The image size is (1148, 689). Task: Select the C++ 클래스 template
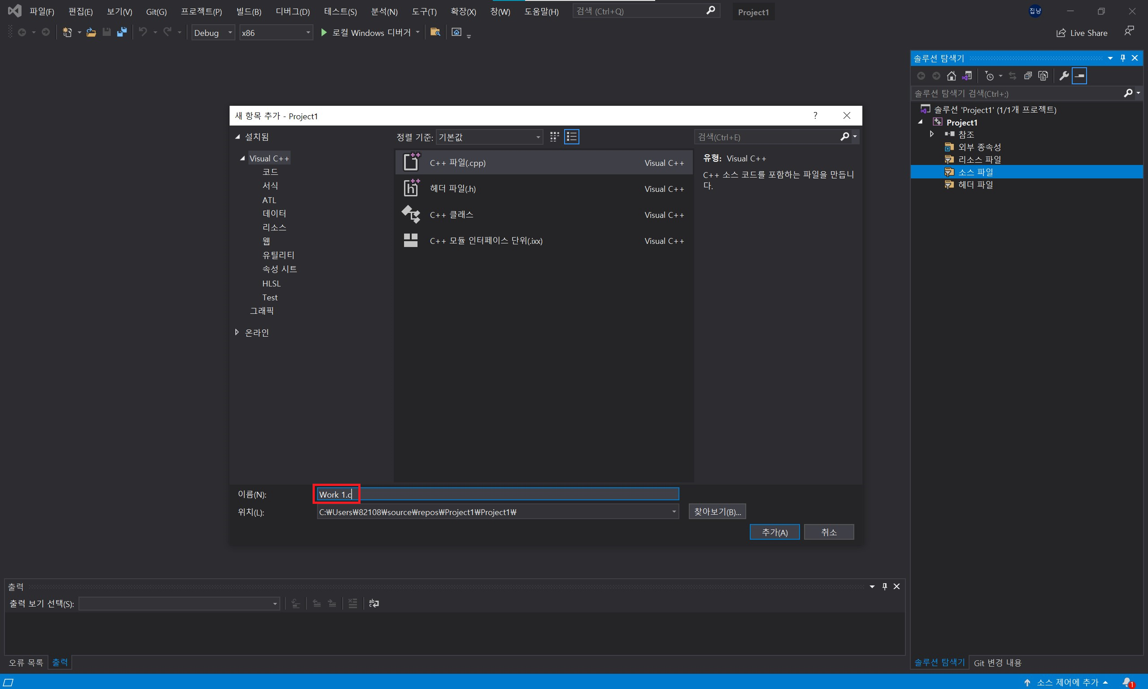452,214
